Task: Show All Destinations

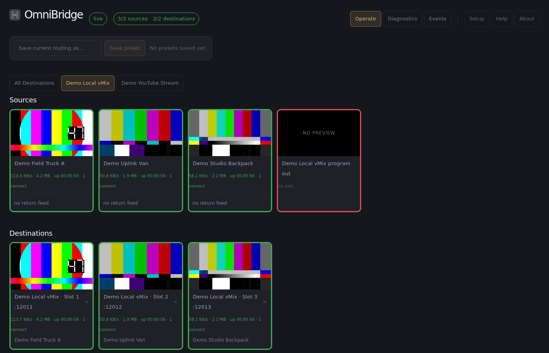Action: 35,83
